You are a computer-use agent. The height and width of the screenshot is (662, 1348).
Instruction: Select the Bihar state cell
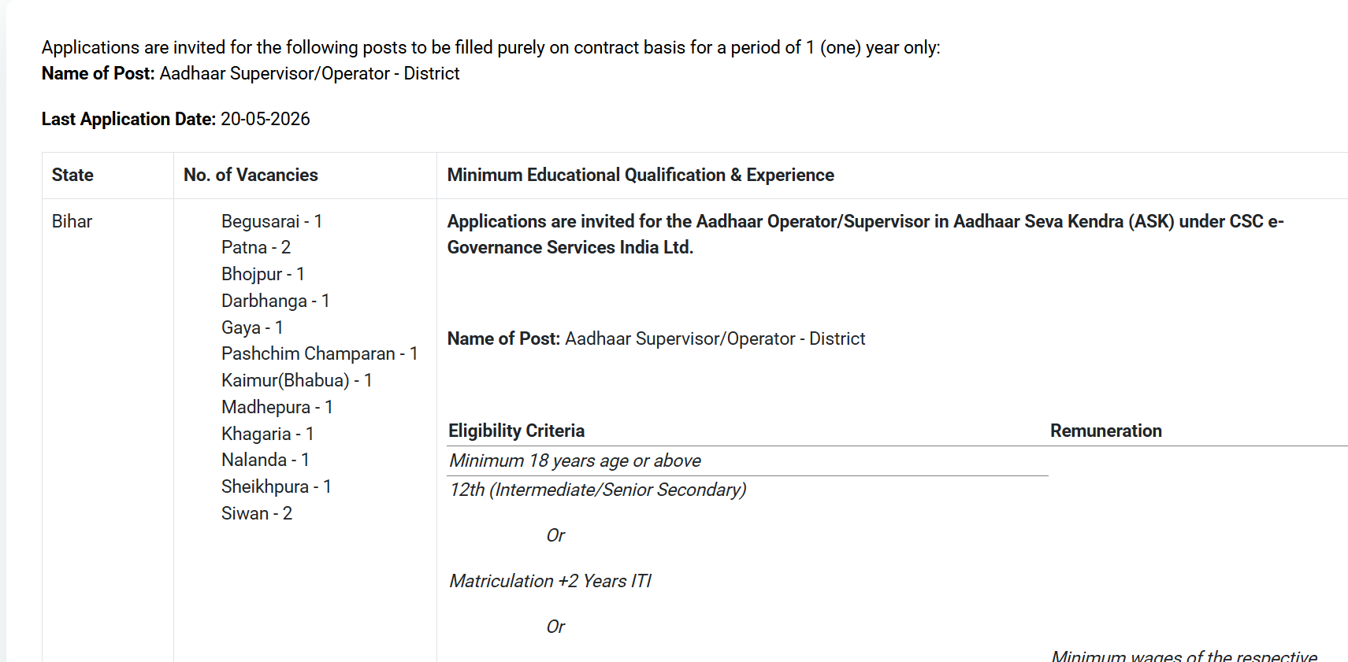point(72,221)
